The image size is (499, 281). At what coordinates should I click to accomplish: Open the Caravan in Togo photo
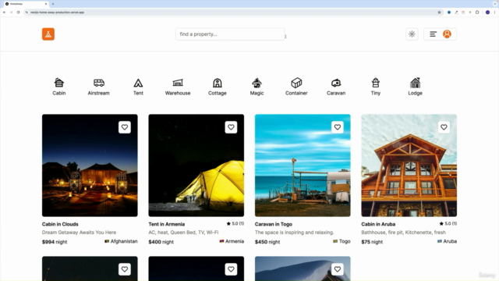tap(303, 165)
